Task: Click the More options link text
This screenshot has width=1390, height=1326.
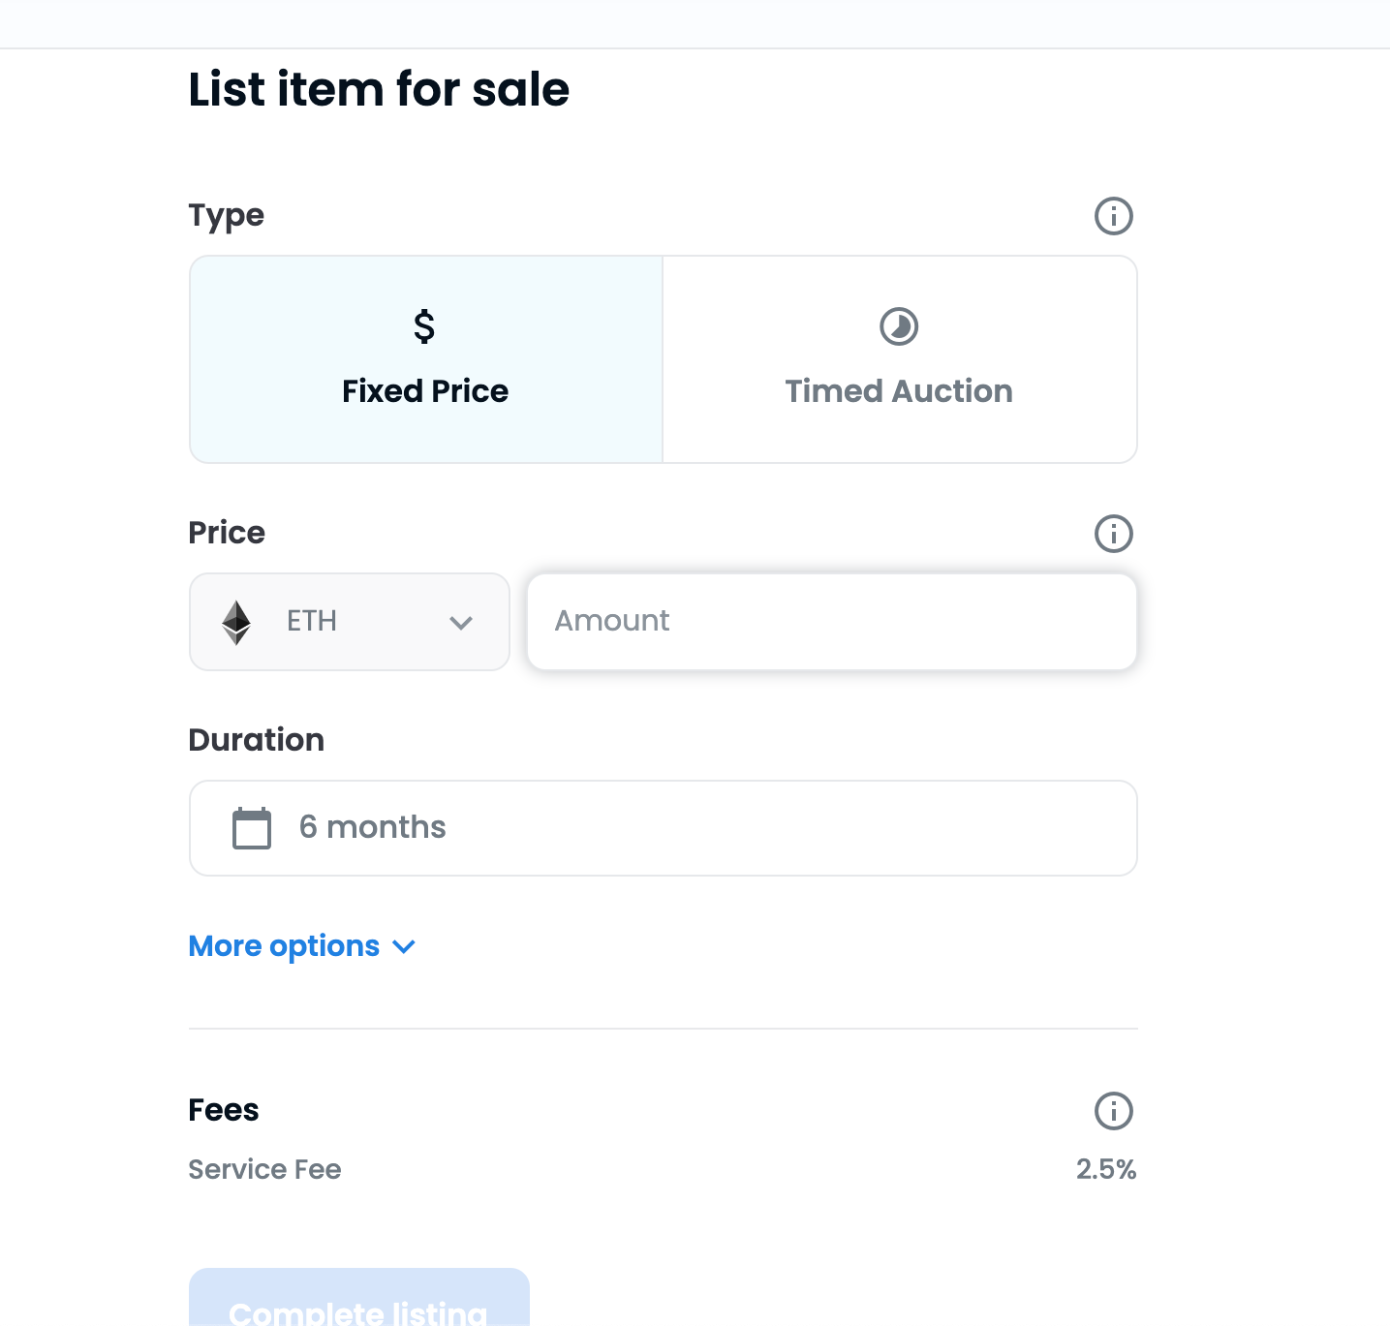Action: click(284, 946)
